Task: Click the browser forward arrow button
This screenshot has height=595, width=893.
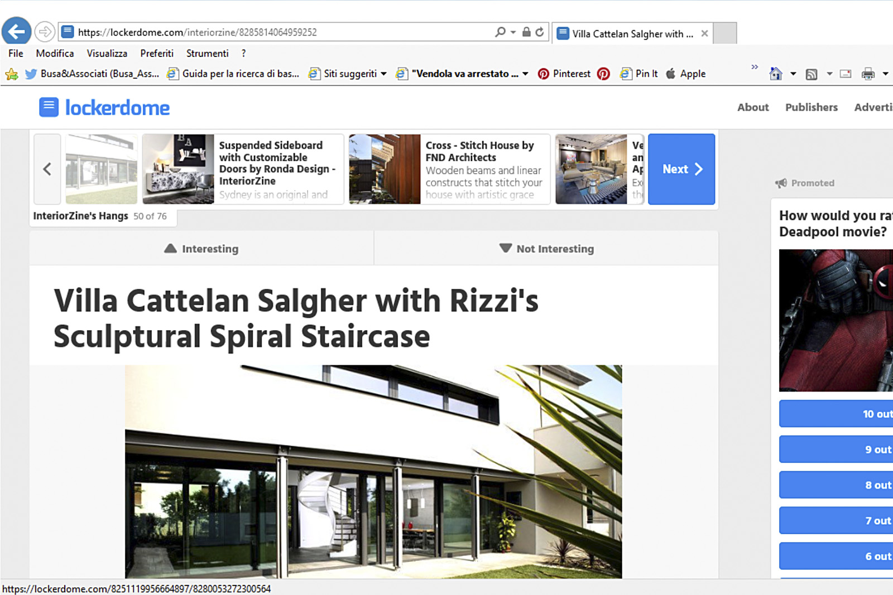Action: (45, 32)
